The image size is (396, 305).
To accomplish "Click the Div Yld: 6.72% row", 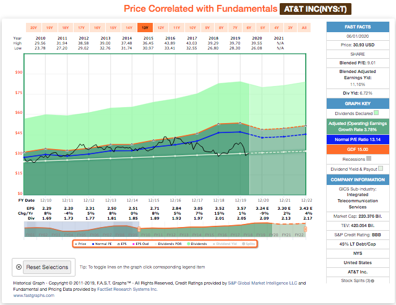I will coord(358,93).
